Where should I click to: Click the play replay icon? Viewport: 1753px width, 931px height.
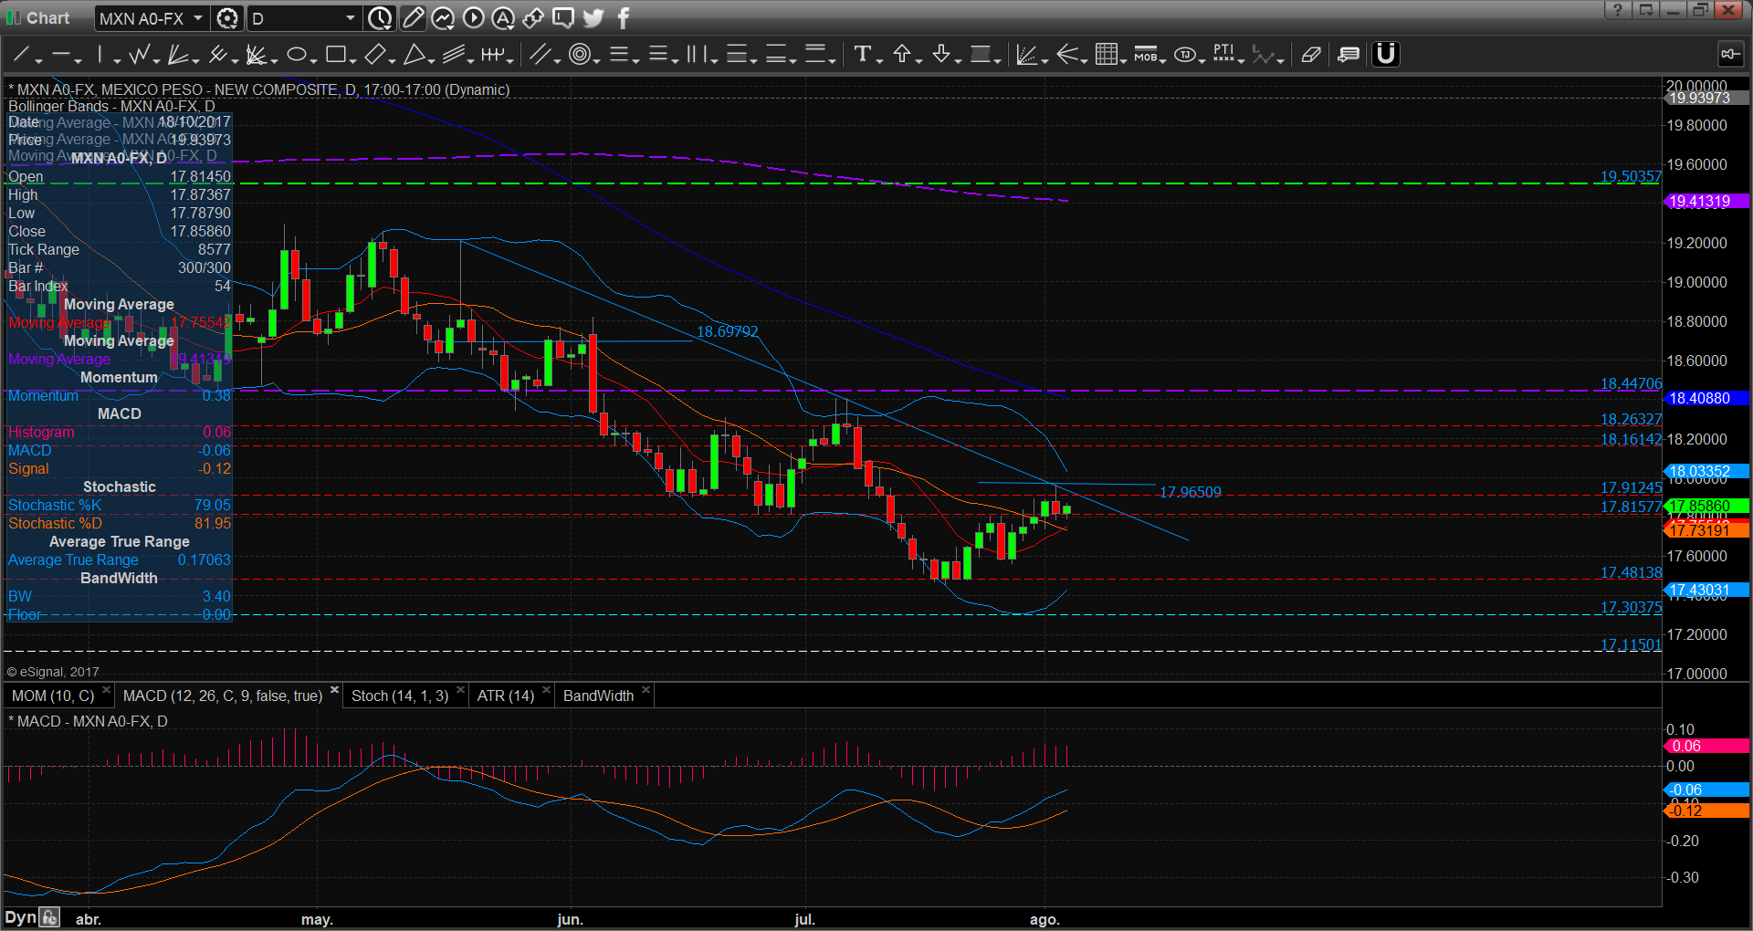[x=473, y=17]
